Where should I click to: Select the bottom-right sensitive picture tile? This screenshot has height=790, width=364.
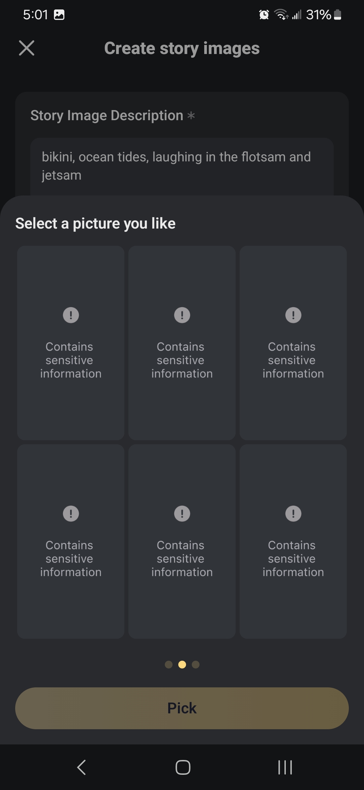pyautogui.click(x=293, y=541)
